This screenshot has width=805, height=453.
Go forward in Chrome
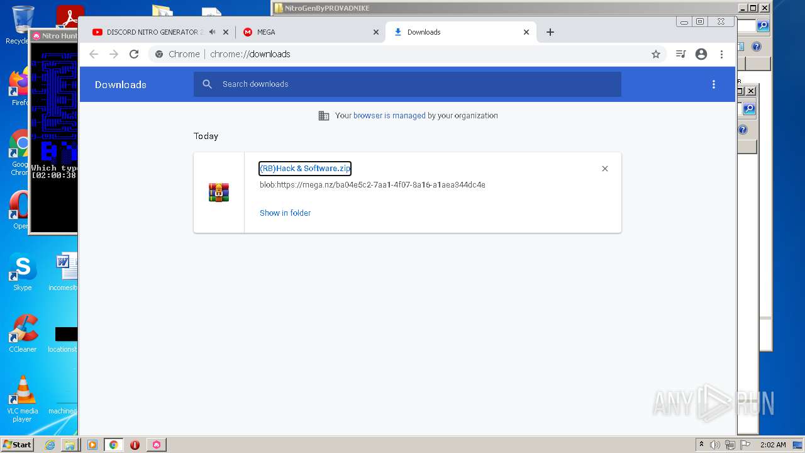coord(114,54)
